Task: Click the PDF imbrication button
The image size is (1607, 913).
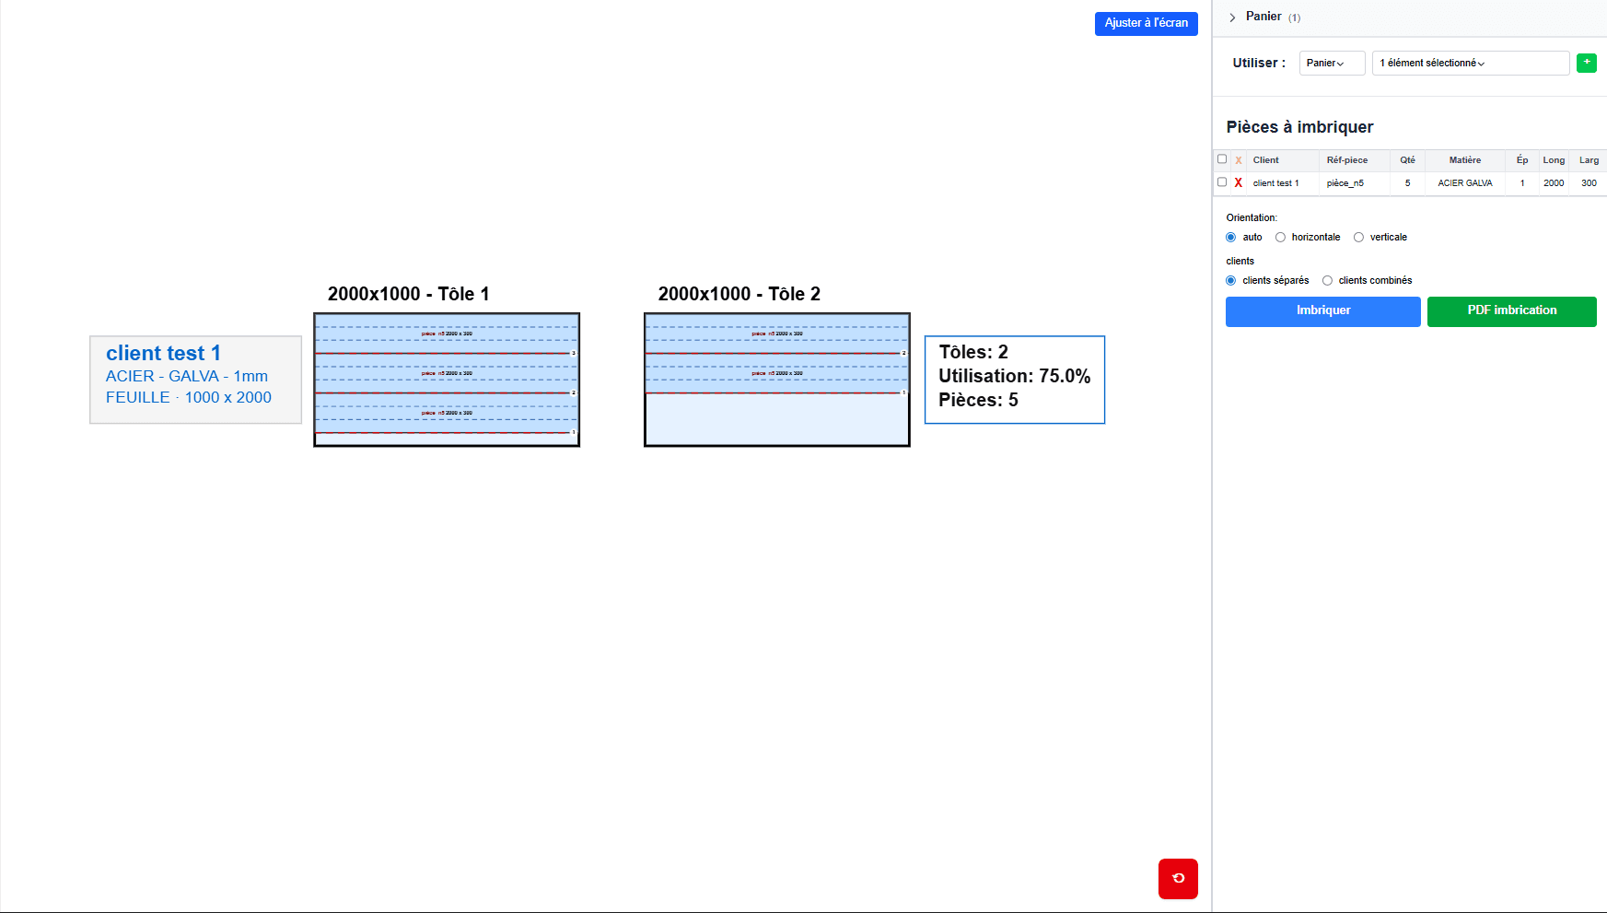Action: 1511,311
